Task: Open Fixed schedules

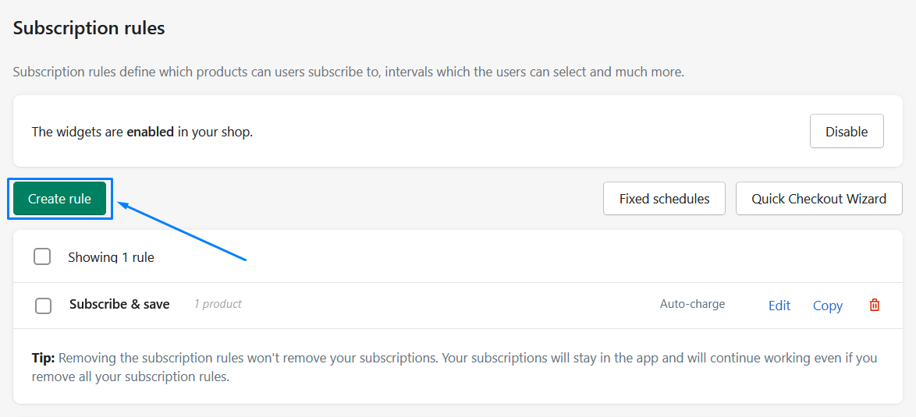Action: [664, 198]
